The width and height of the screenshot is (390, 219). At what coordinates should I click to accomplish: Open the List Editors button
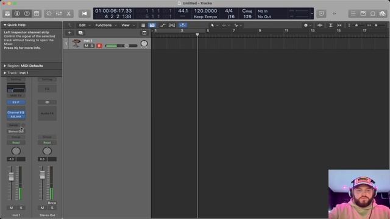pyautogui.click(x=353, y=13)
